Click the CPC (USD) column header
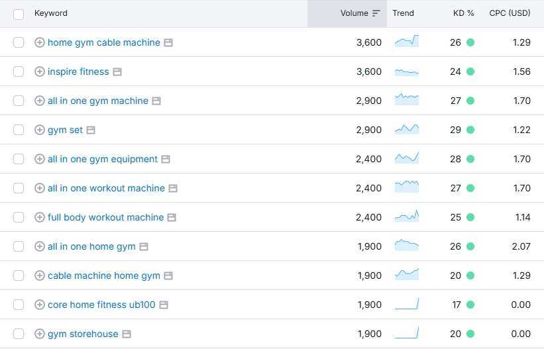Image resolution: width=544 pixels, height=349 pixels. [510, 13]
